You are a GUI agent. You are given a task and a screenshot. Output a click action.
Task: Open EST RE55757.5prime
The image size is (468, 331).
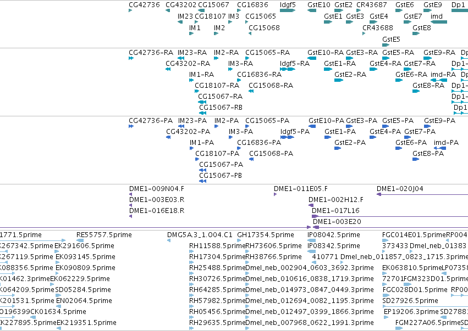tap(104, 235)
